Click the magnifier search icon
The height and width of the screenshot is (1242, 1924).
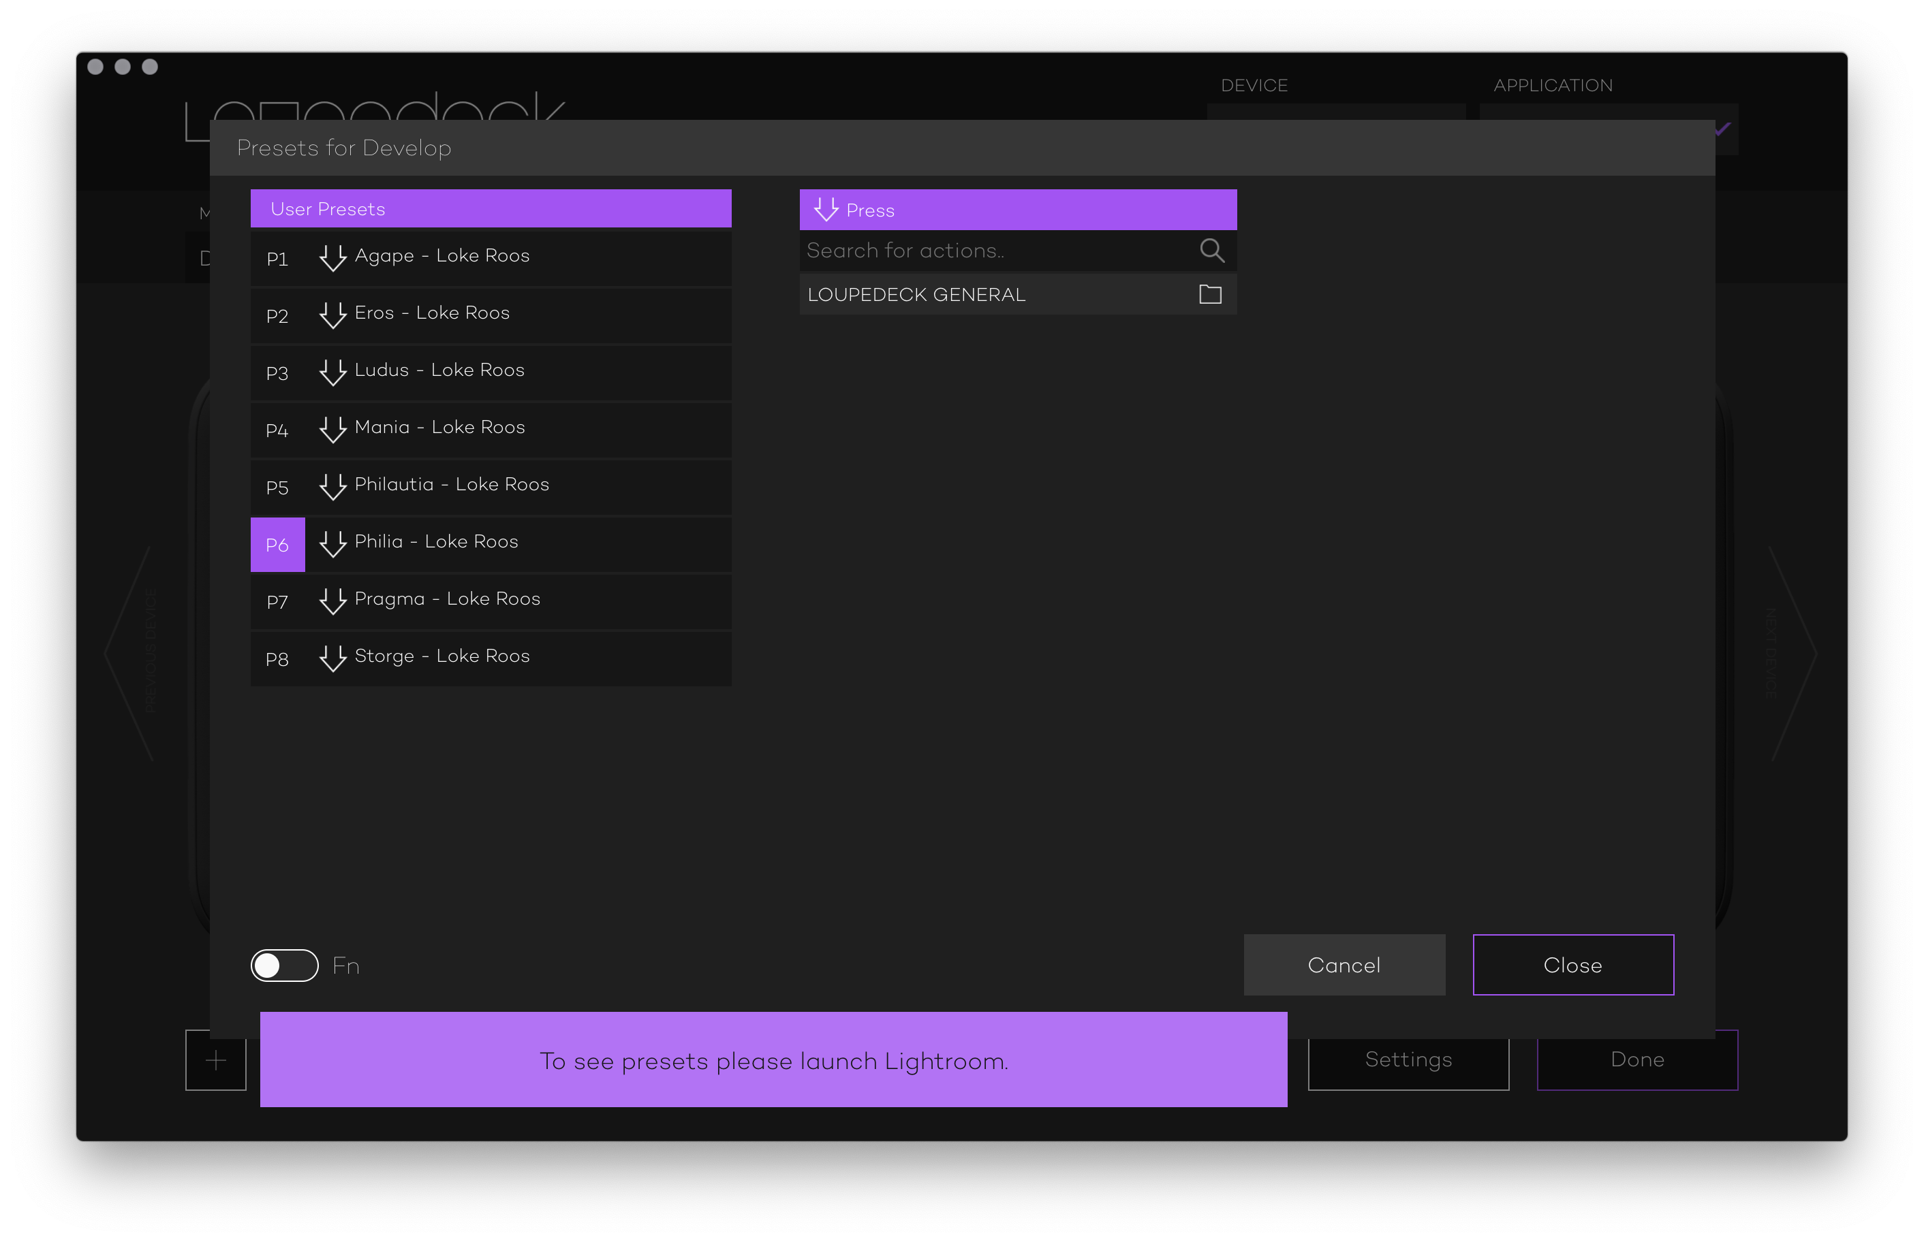(1211, 251)
